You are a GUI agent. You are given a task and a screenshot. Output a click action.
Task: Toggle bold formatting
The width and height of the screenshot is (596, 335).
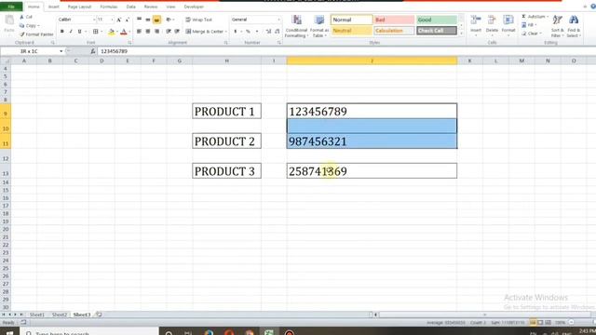[x=62, y=32]
